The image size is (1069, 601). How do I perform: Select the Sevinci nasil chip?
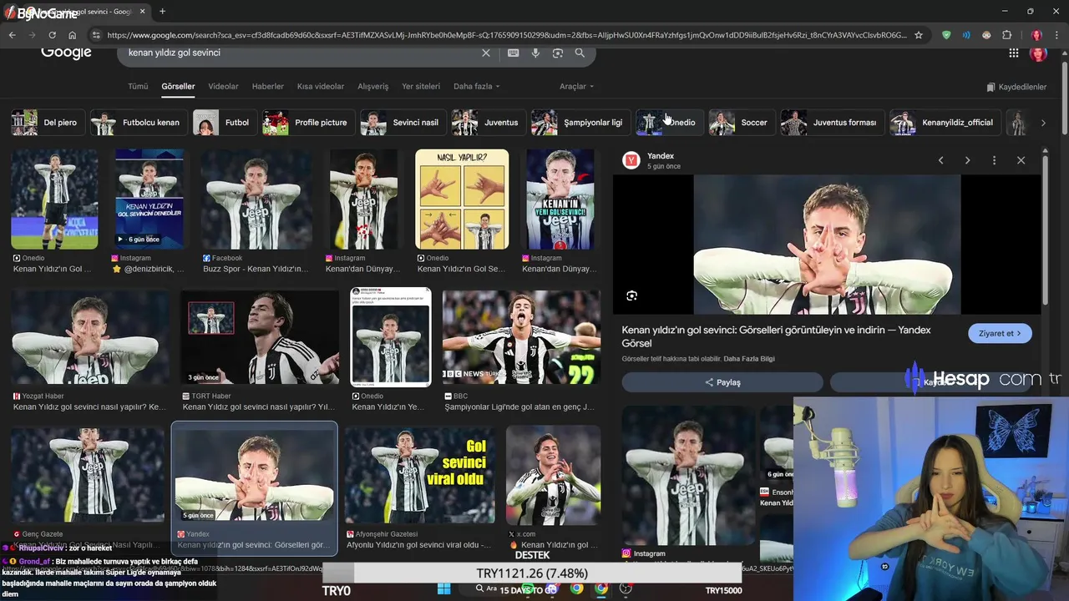pos(403,123)
